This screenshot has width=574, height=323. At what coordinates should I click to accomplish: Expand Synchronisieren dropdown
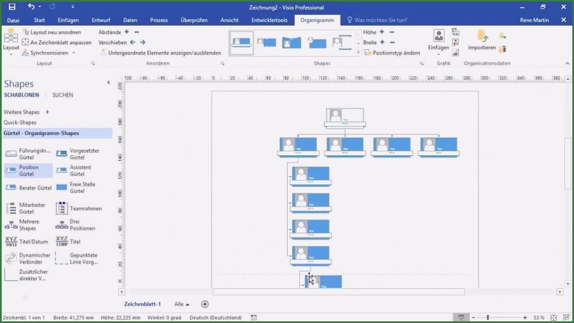(74, 53)
